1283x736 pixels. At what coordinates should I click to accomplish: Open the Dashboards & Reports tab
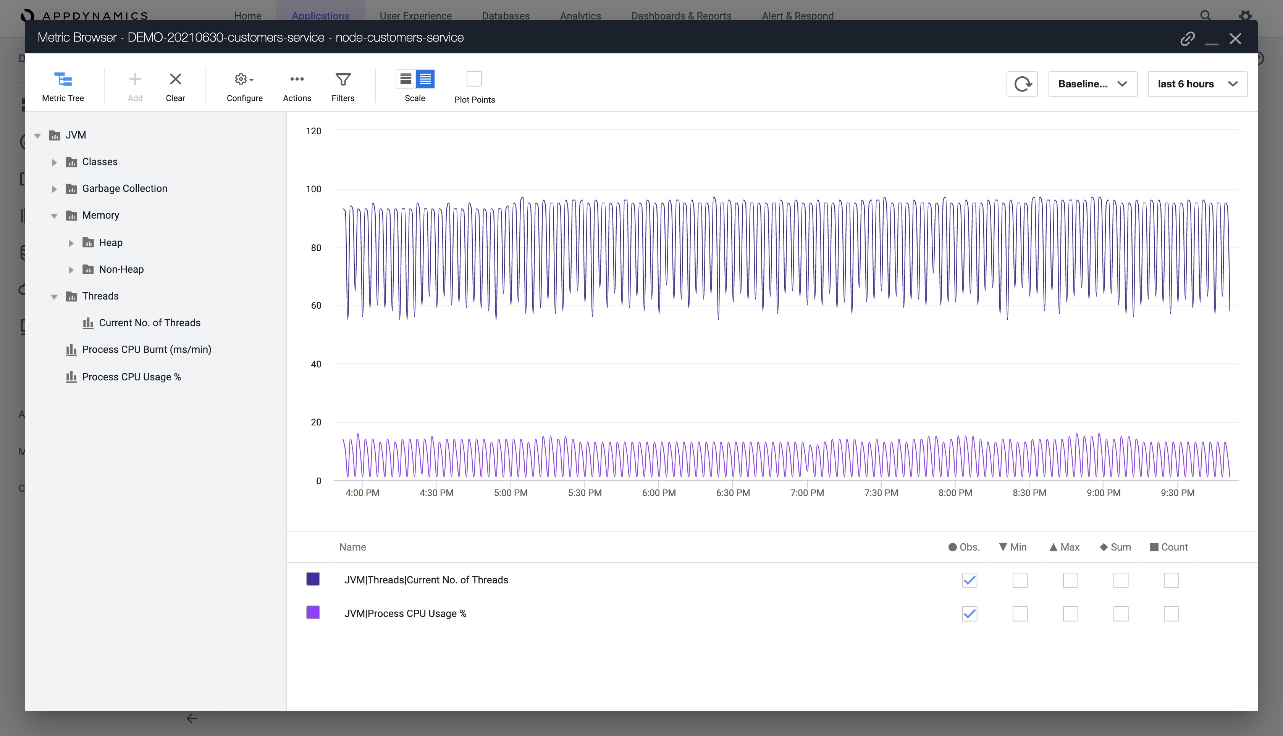[681, 16]
